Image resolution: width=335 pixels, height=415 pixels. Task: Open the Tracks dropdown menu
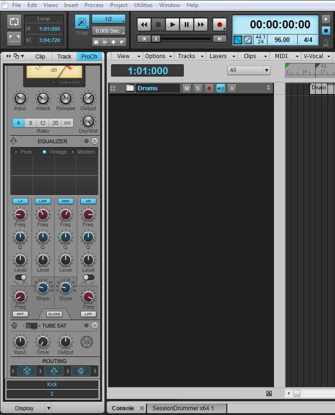tap(190, 56)
